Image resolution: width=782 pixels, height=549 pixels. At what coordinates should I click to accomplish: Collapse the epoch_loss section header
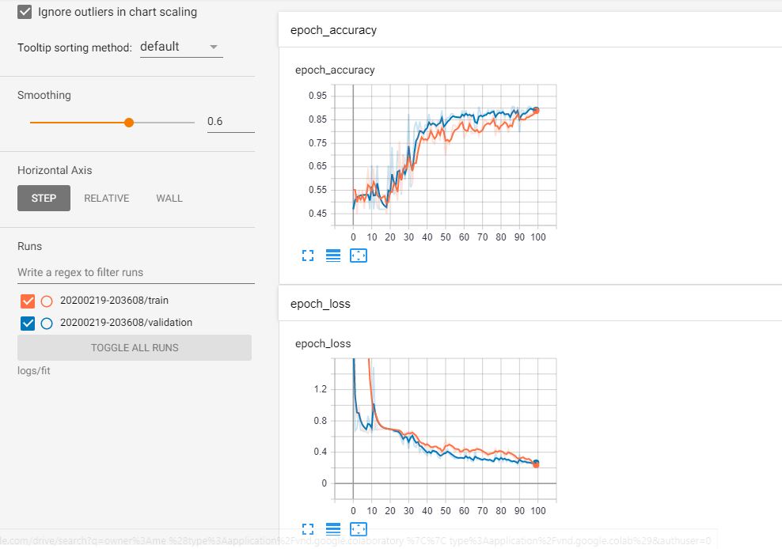coord(530,304)
